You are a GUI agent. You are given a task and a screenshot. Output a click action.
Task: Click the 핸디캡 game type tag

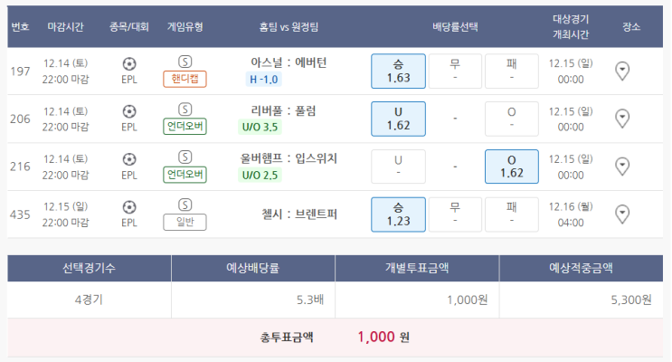tap(185, 79)
